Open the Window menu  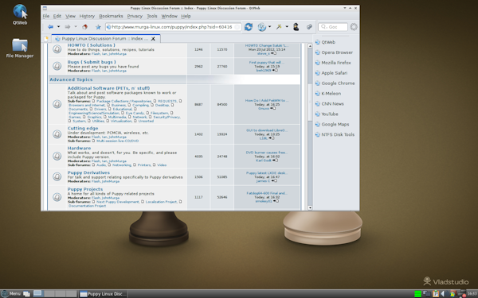pyautogui.click(x=169, y=16)
